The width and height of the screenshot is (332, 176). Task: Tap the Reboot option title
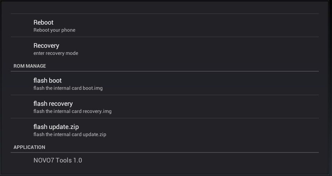coord(44,22)
